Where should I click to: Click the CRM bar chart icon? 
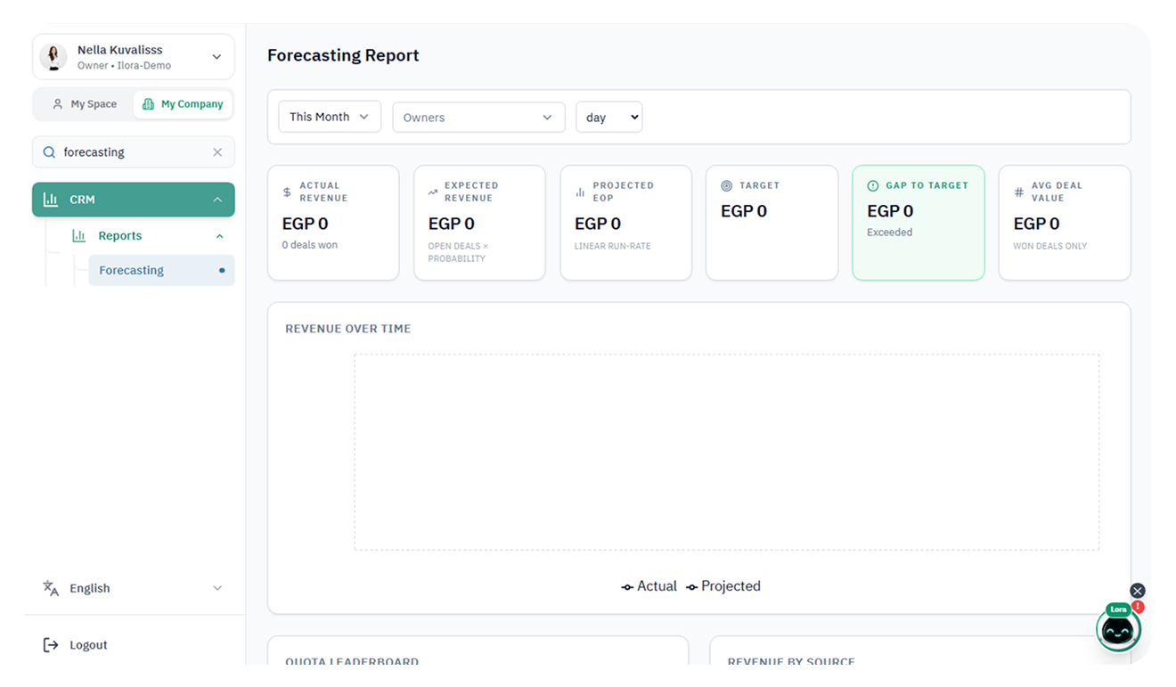tap(51, 200)
